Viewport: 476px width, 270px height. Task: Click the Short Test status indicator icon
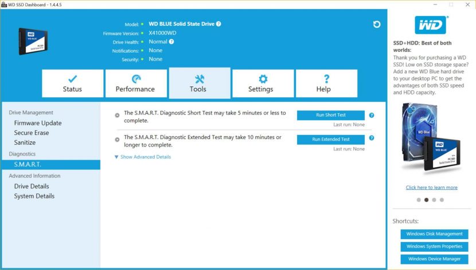coord(117,116)
